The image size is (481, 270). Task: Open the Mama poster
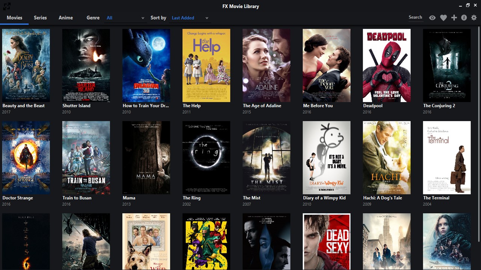146,157
